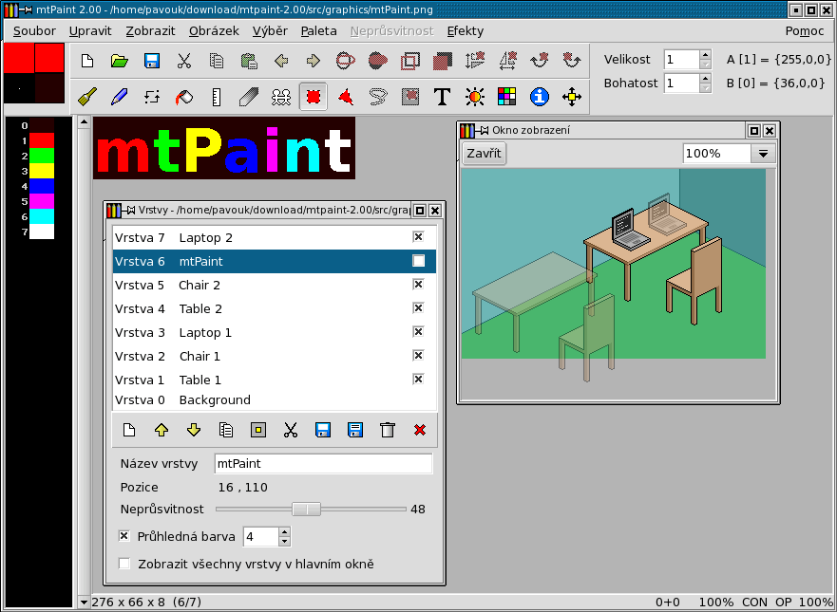Screen dimensions: 837x612
Task: Increase Velikost with the up stepper arrow
Action: 705,55
